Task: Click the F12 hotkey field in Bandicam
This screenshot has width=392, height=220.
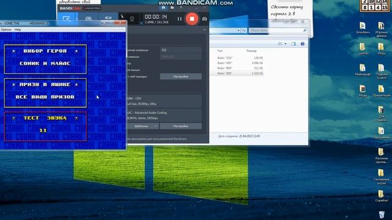Action: (181, 50)
